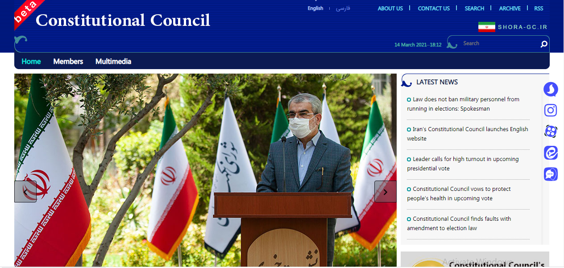This screenshot has height=268, width=564.
Task: Go to next slide with right arrow
Action: 385,192
